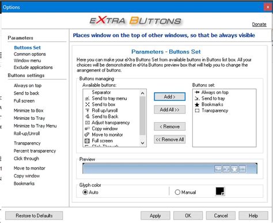Select 'Bookmarks' text in Buttons set list
Viewport: 273px width, 223px height.
(213, 104)
